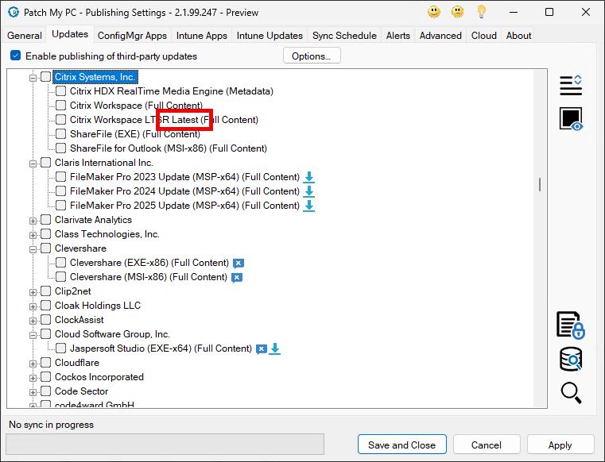605x462 pixels.
Task: Click the Options... button
Action: click(312, 56)
